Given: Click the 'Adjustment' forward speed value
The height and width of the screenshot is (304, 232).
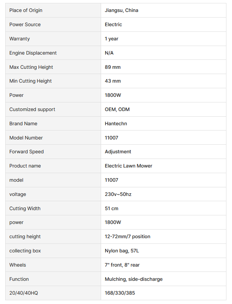Looking at the screenshot, I should (x=118, y=152).
